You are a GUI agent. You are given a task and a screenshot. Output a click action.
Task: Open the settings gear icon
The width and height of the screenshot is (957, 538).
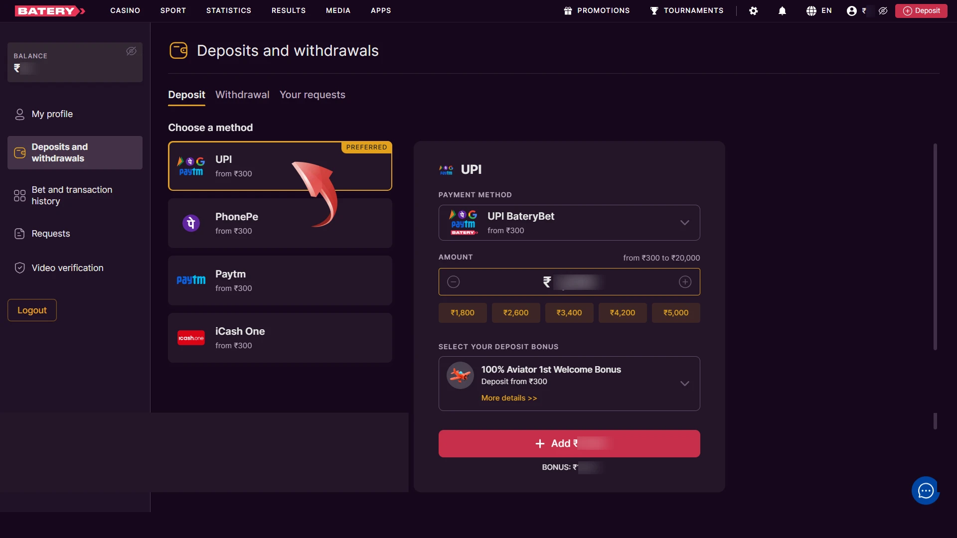(x=754, y=10)
